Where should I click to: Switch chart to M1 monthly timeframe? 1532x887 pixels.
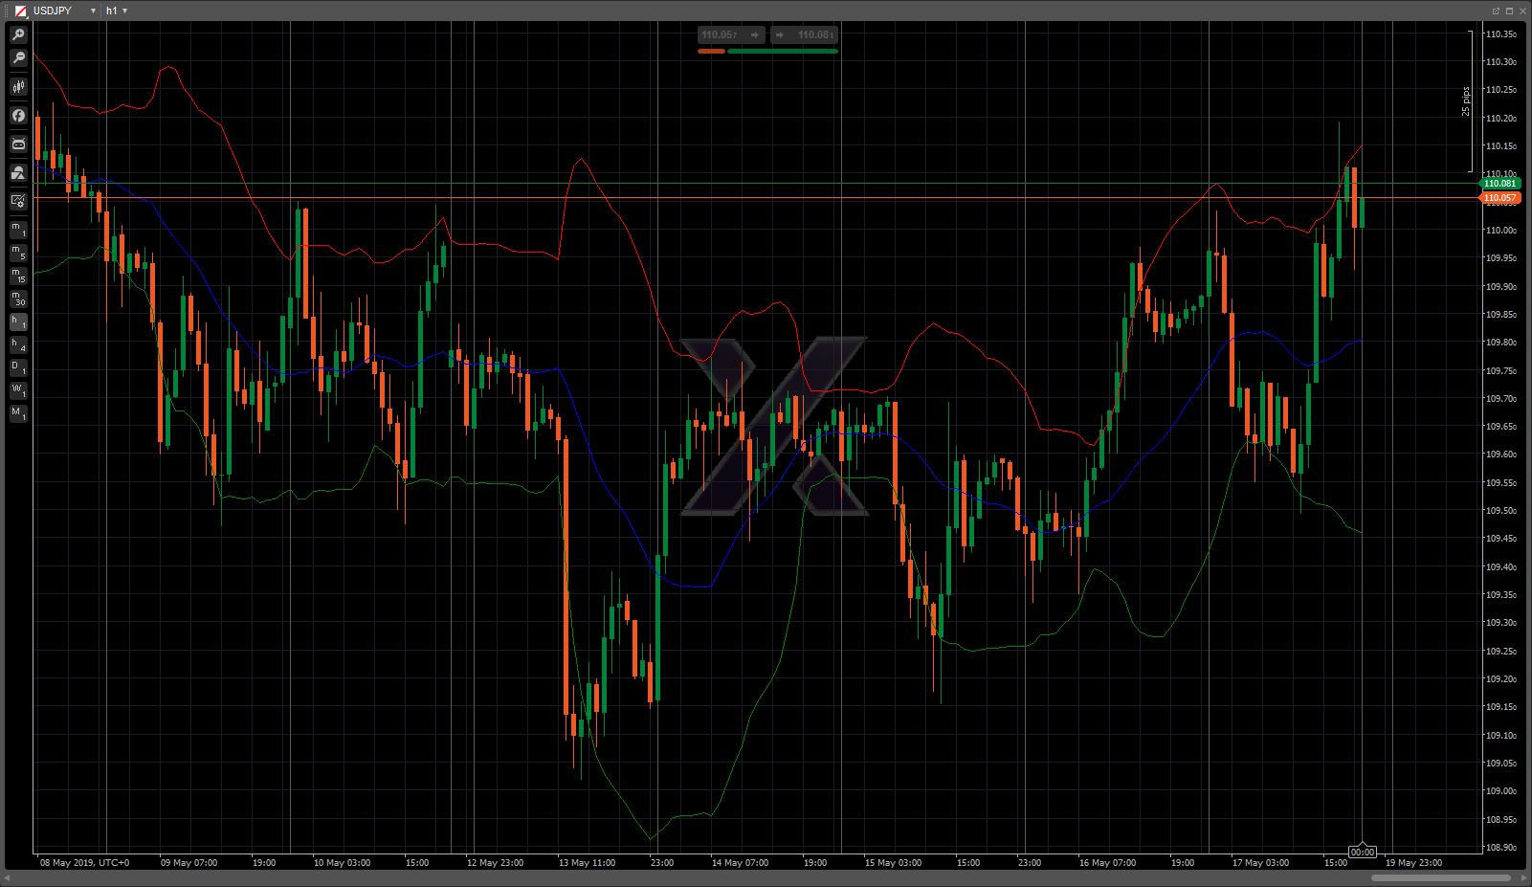18,413
